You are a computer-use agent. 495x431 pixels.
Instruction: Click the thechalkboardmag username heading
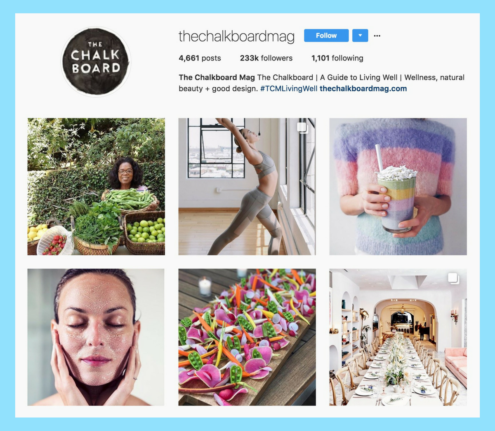pyautogui.click(x=236, y=36)
